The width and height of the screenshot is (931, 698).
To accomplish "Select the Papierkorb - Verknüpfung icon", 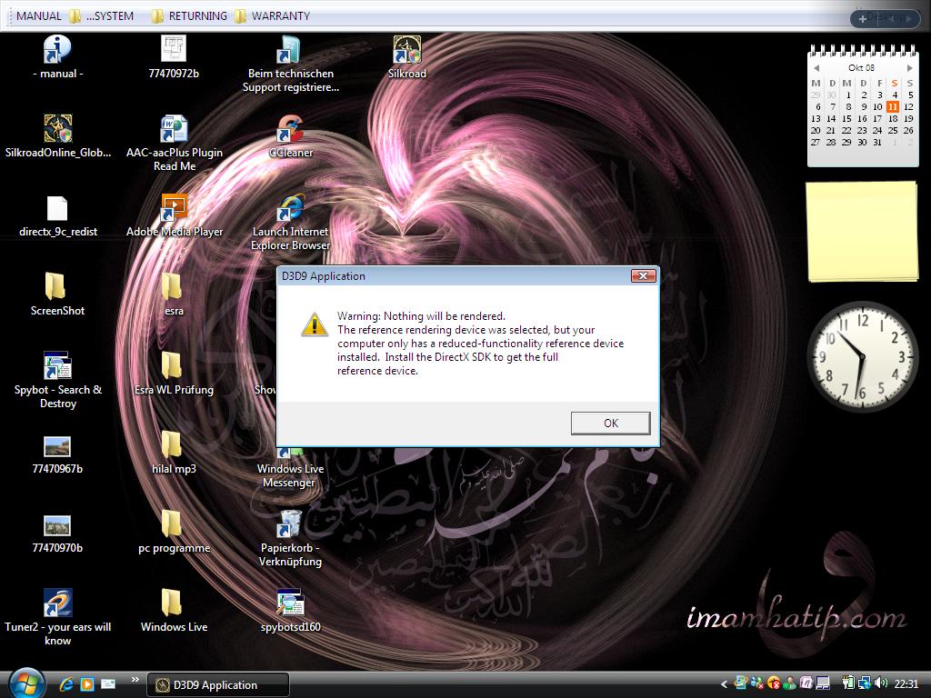I will [x=290, y=524].
